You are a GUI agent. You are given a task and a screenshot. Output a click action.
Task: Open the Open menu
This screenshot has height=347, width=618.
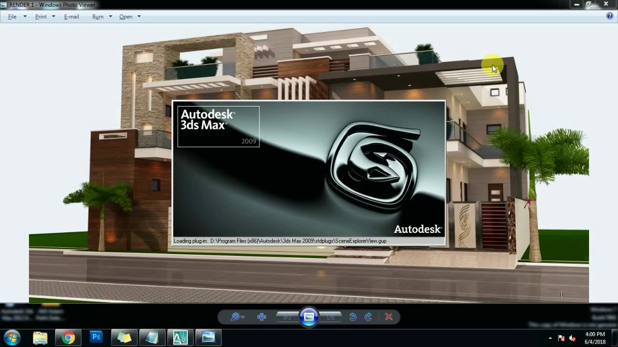[126, 16]
